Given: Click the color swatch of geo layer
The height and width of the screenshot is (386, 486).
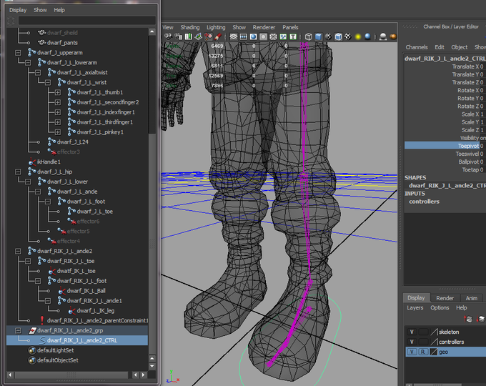Looking at the screenshot, I should [x=434, y=352].
